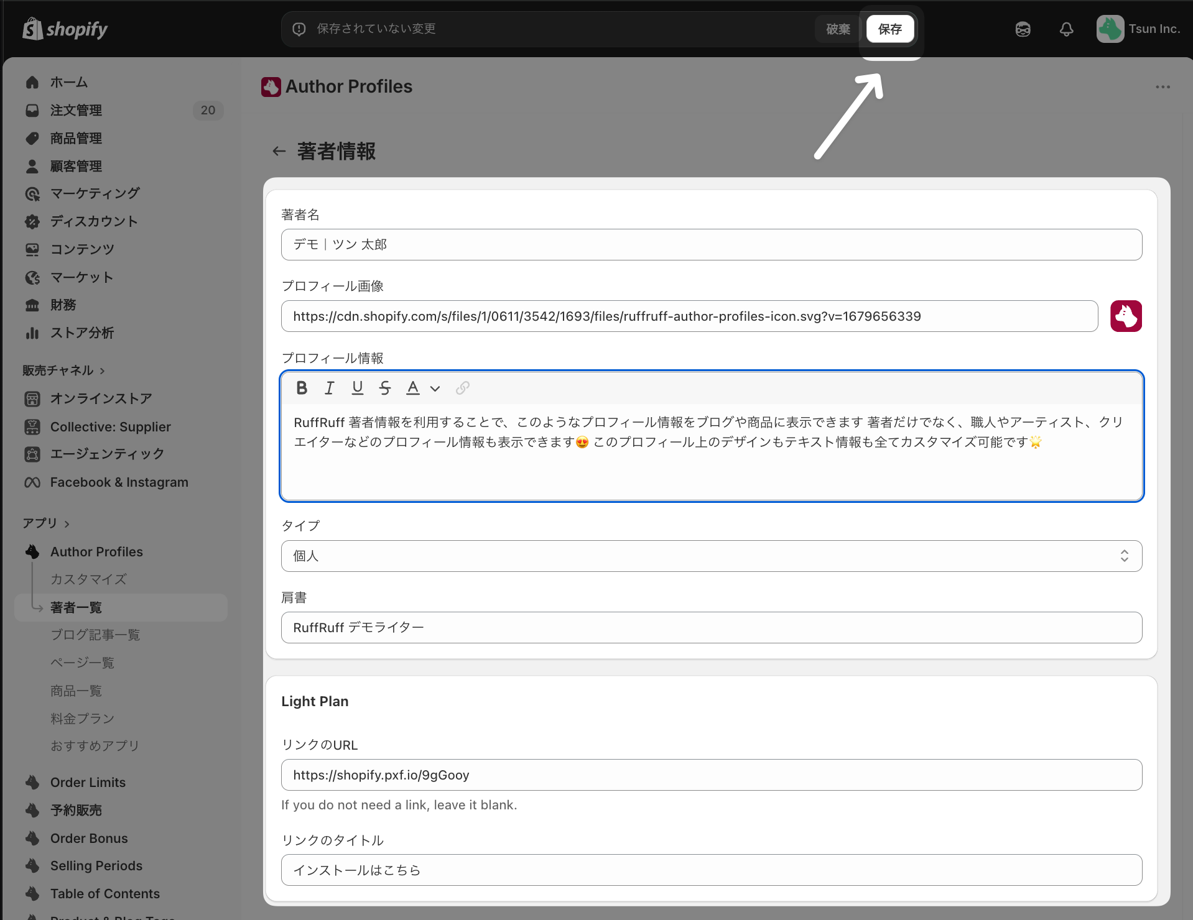Open the three-dot more actions menu
1193x920 pixels.
click(x=1163, y=87)
